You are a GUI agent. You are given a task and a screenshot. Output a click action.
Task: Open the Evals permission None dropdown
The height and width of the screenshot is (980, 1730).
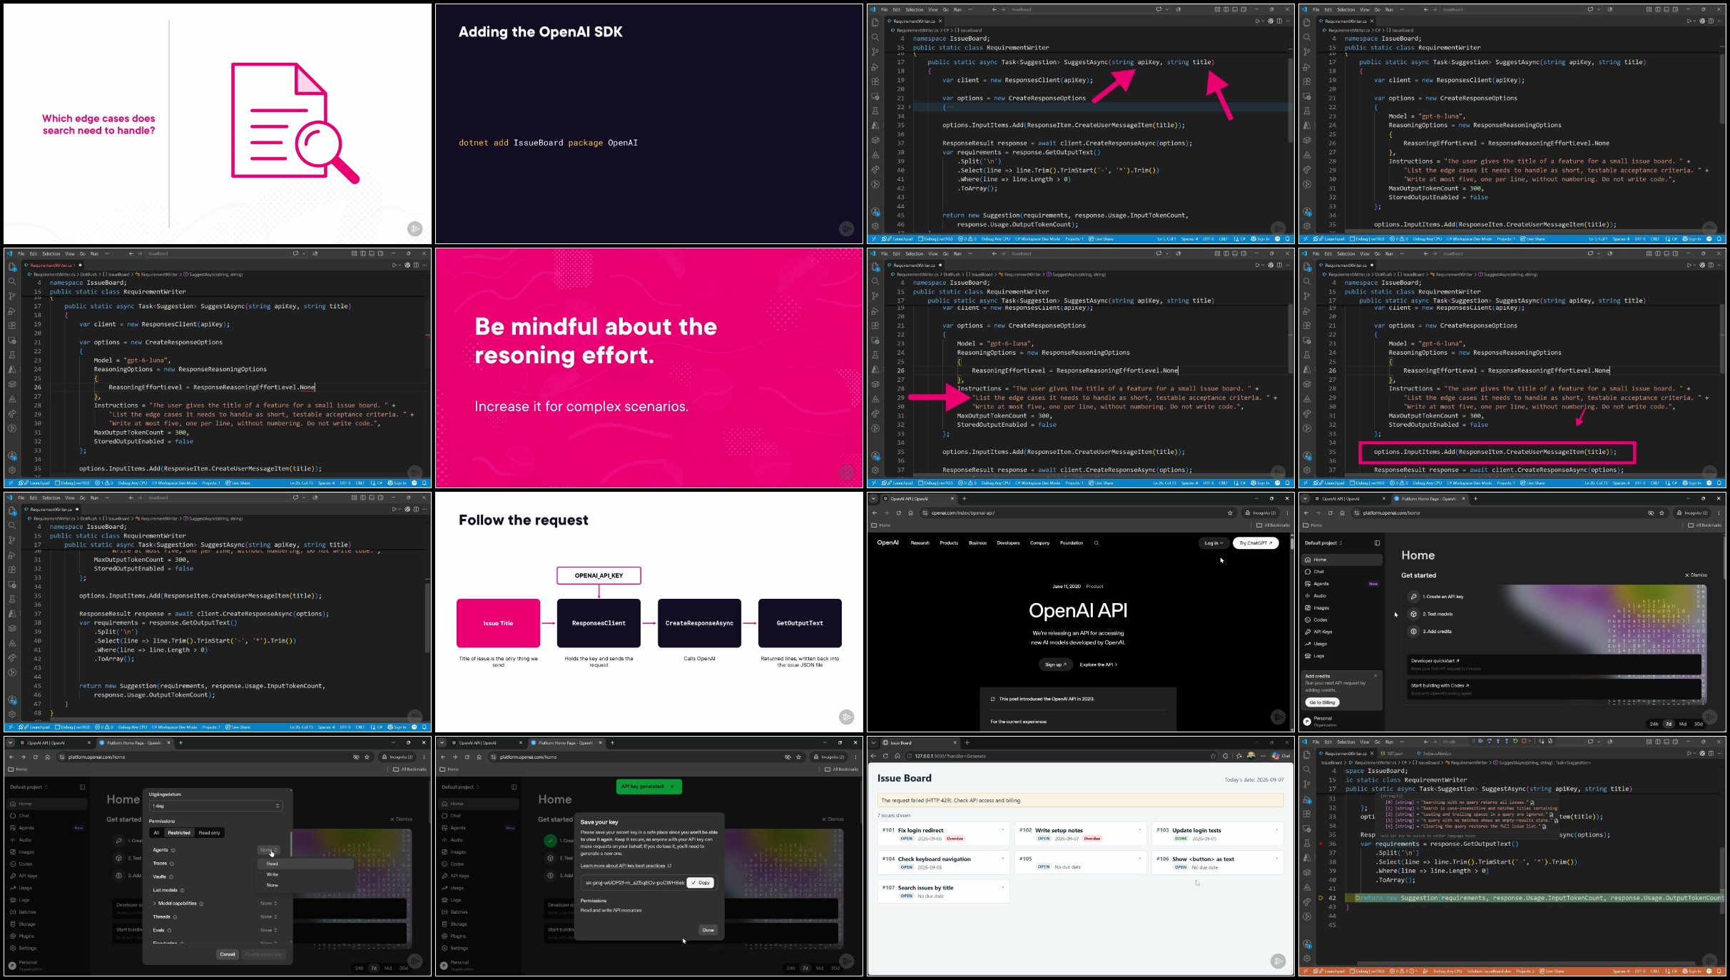pyautogui.click(x=268, y=930)
